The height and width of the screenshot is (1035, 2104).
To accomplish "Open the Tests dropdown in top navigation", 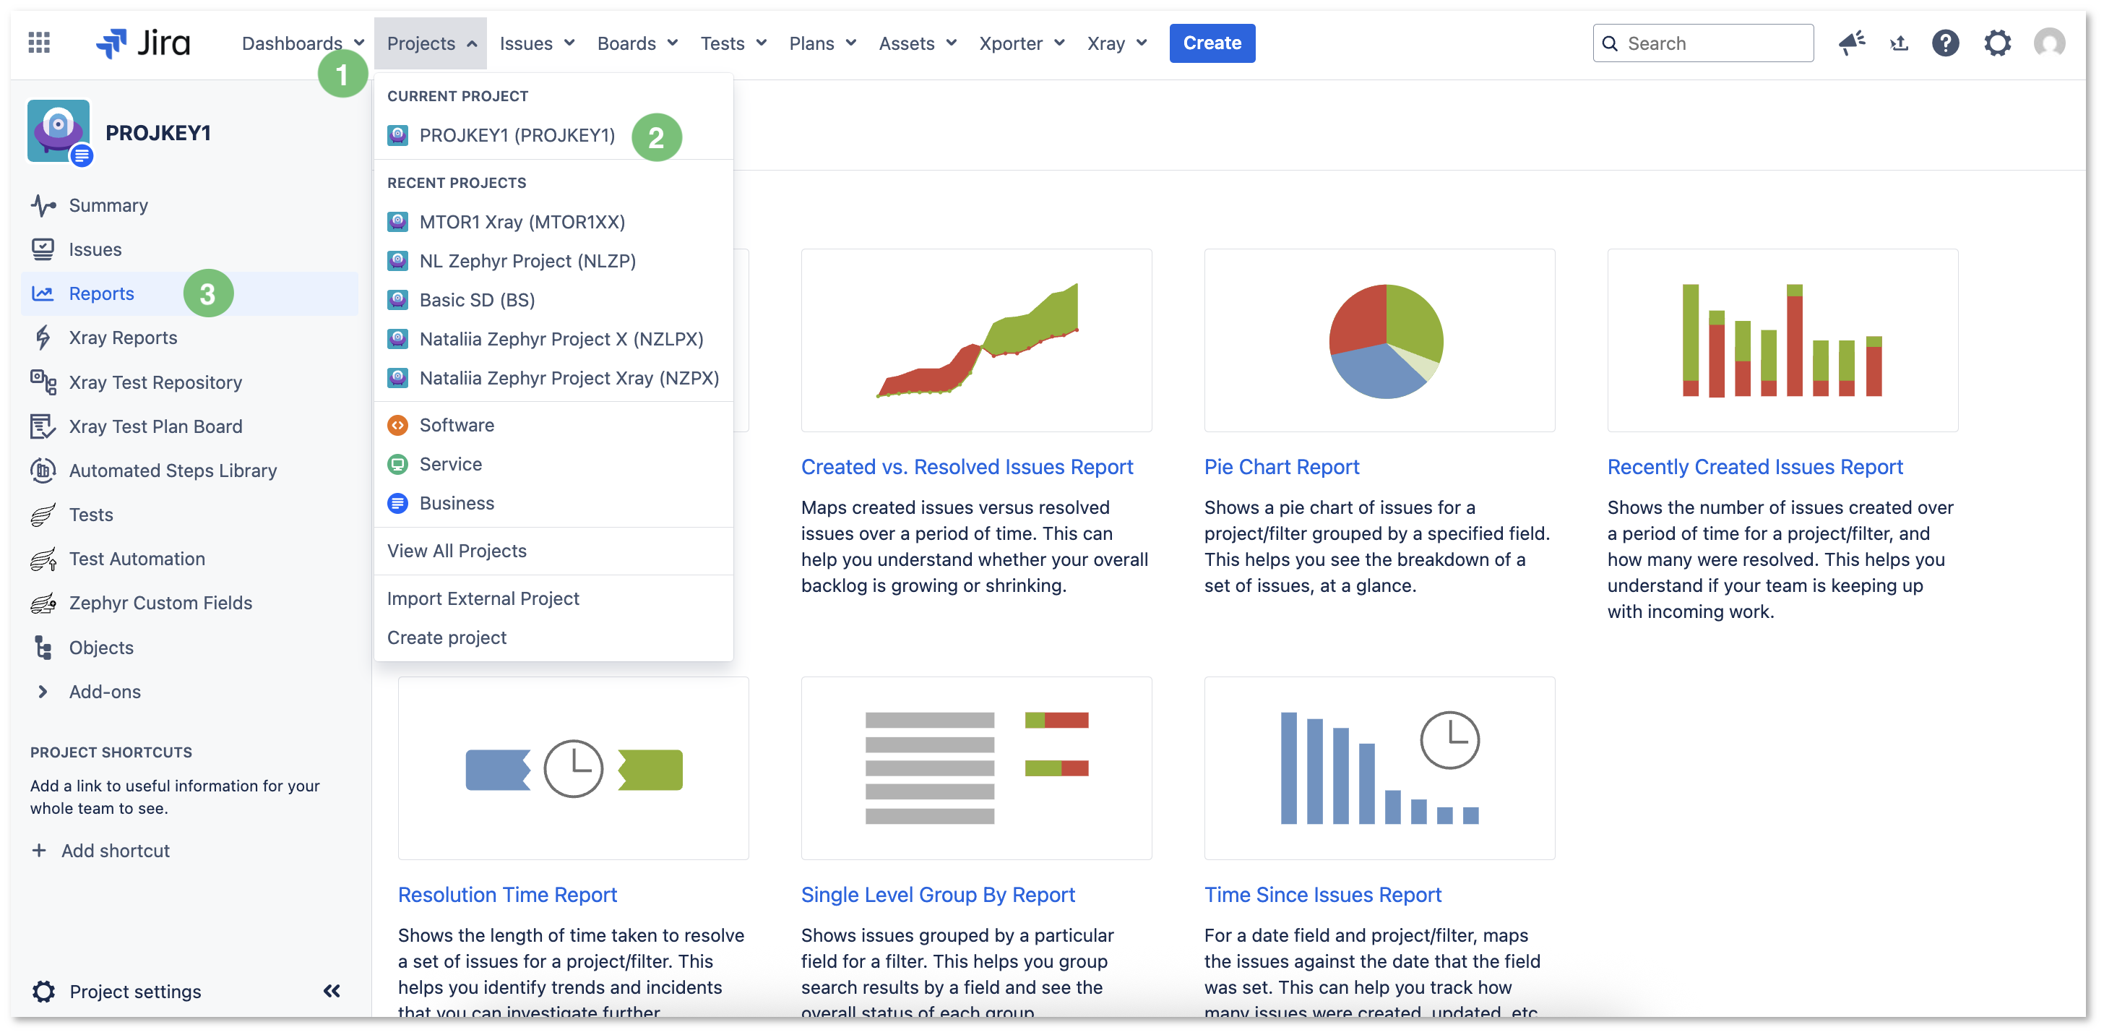I will (x=733, y=43).
